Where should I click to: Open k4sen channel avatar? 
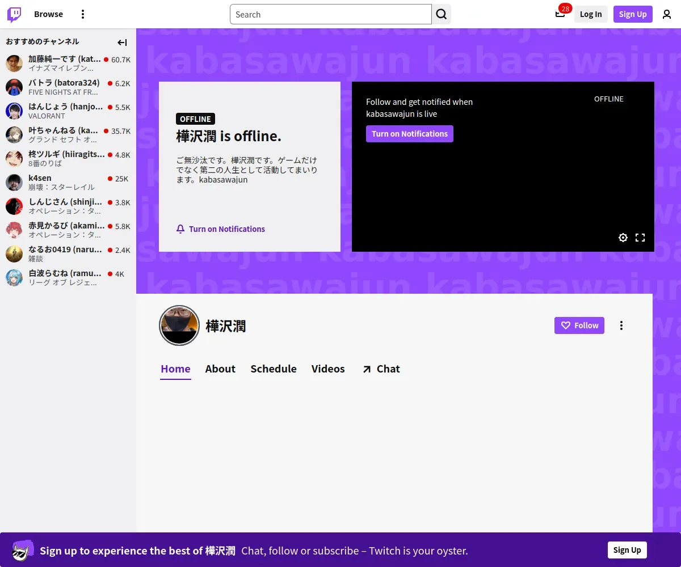tap(14, 183)
